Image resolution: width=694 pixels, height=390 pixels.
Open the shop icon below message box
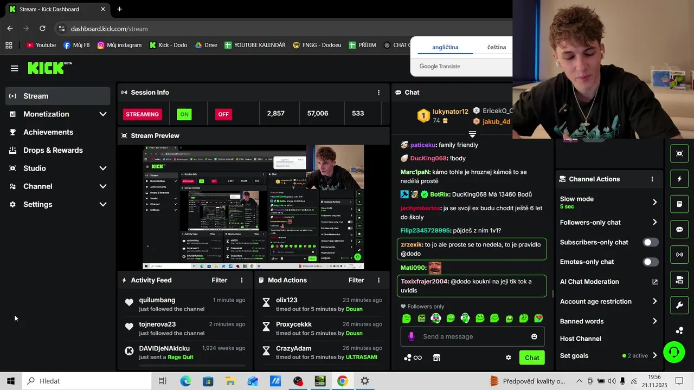coord(436,357)
